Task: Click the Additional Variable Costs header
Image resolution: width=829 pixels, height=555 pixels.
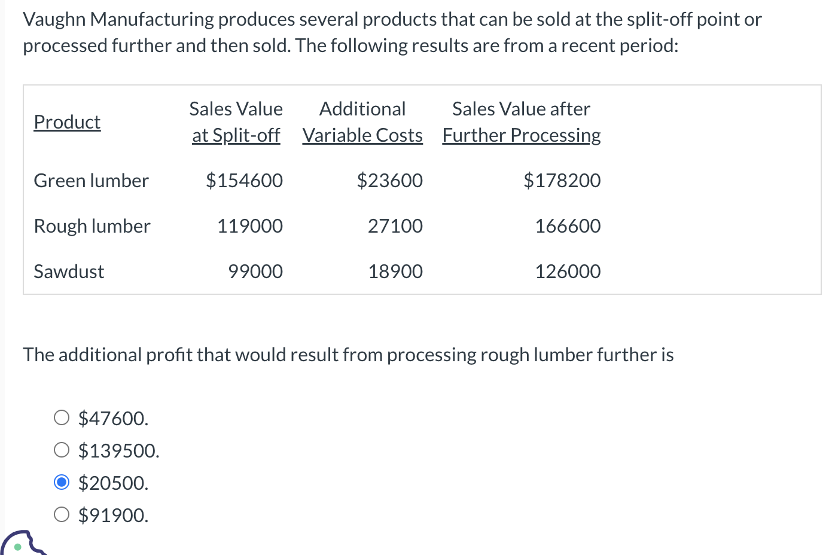Action: (x=362, y=122)
